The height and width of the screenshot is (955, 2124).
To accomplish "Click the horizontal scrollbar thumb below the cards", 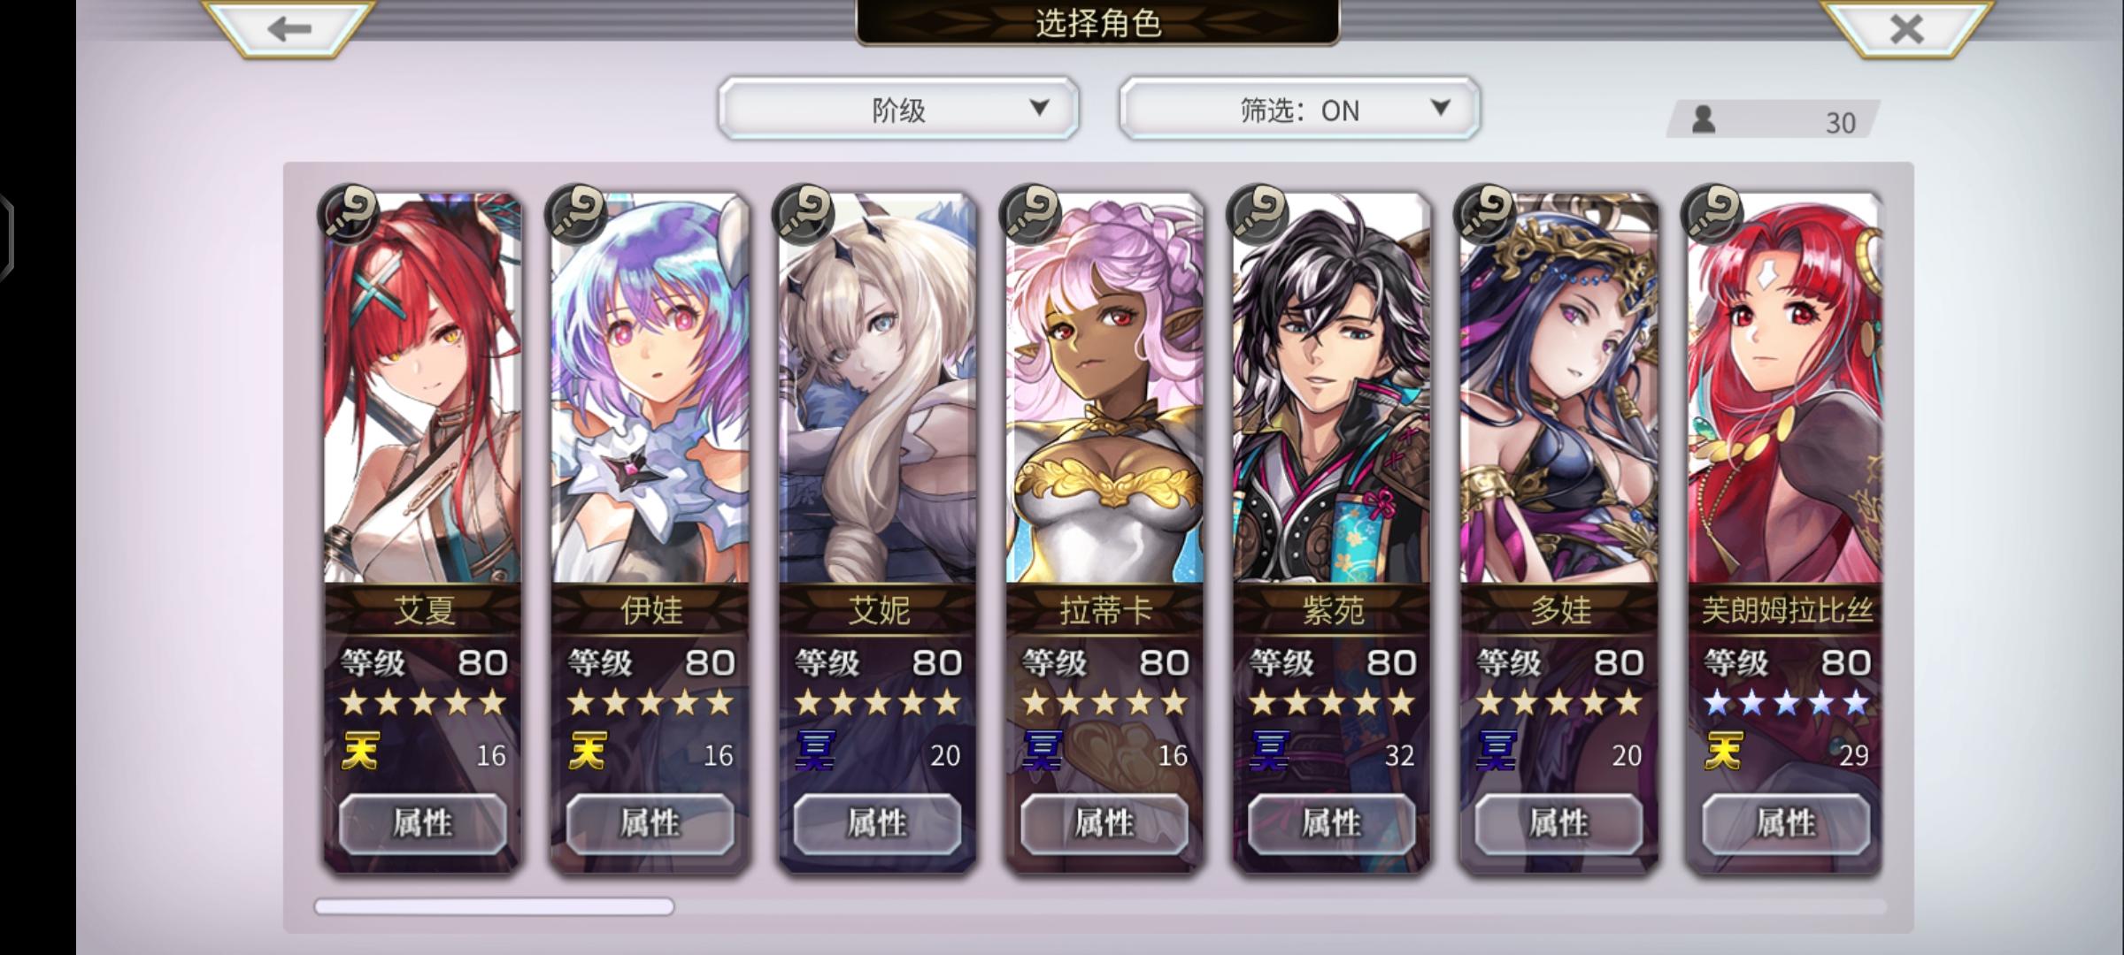I will 494,906.
